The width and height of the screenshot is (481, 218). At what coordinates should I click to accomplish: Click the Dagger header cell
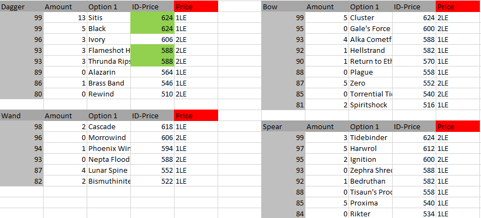[x=22, y=7]
